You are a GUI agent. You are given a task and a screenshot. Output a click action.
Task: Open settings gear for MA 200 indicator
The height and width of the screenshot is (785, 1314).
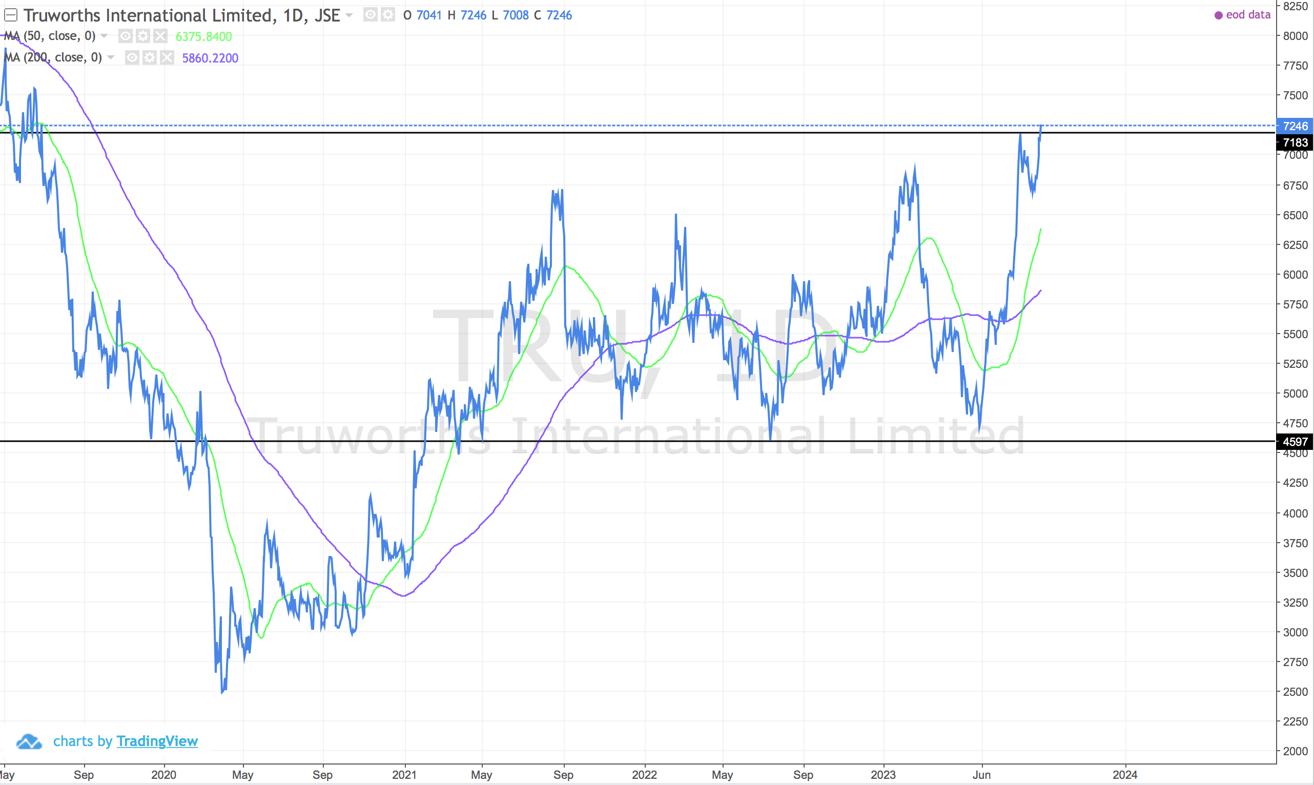coord(150,57)
